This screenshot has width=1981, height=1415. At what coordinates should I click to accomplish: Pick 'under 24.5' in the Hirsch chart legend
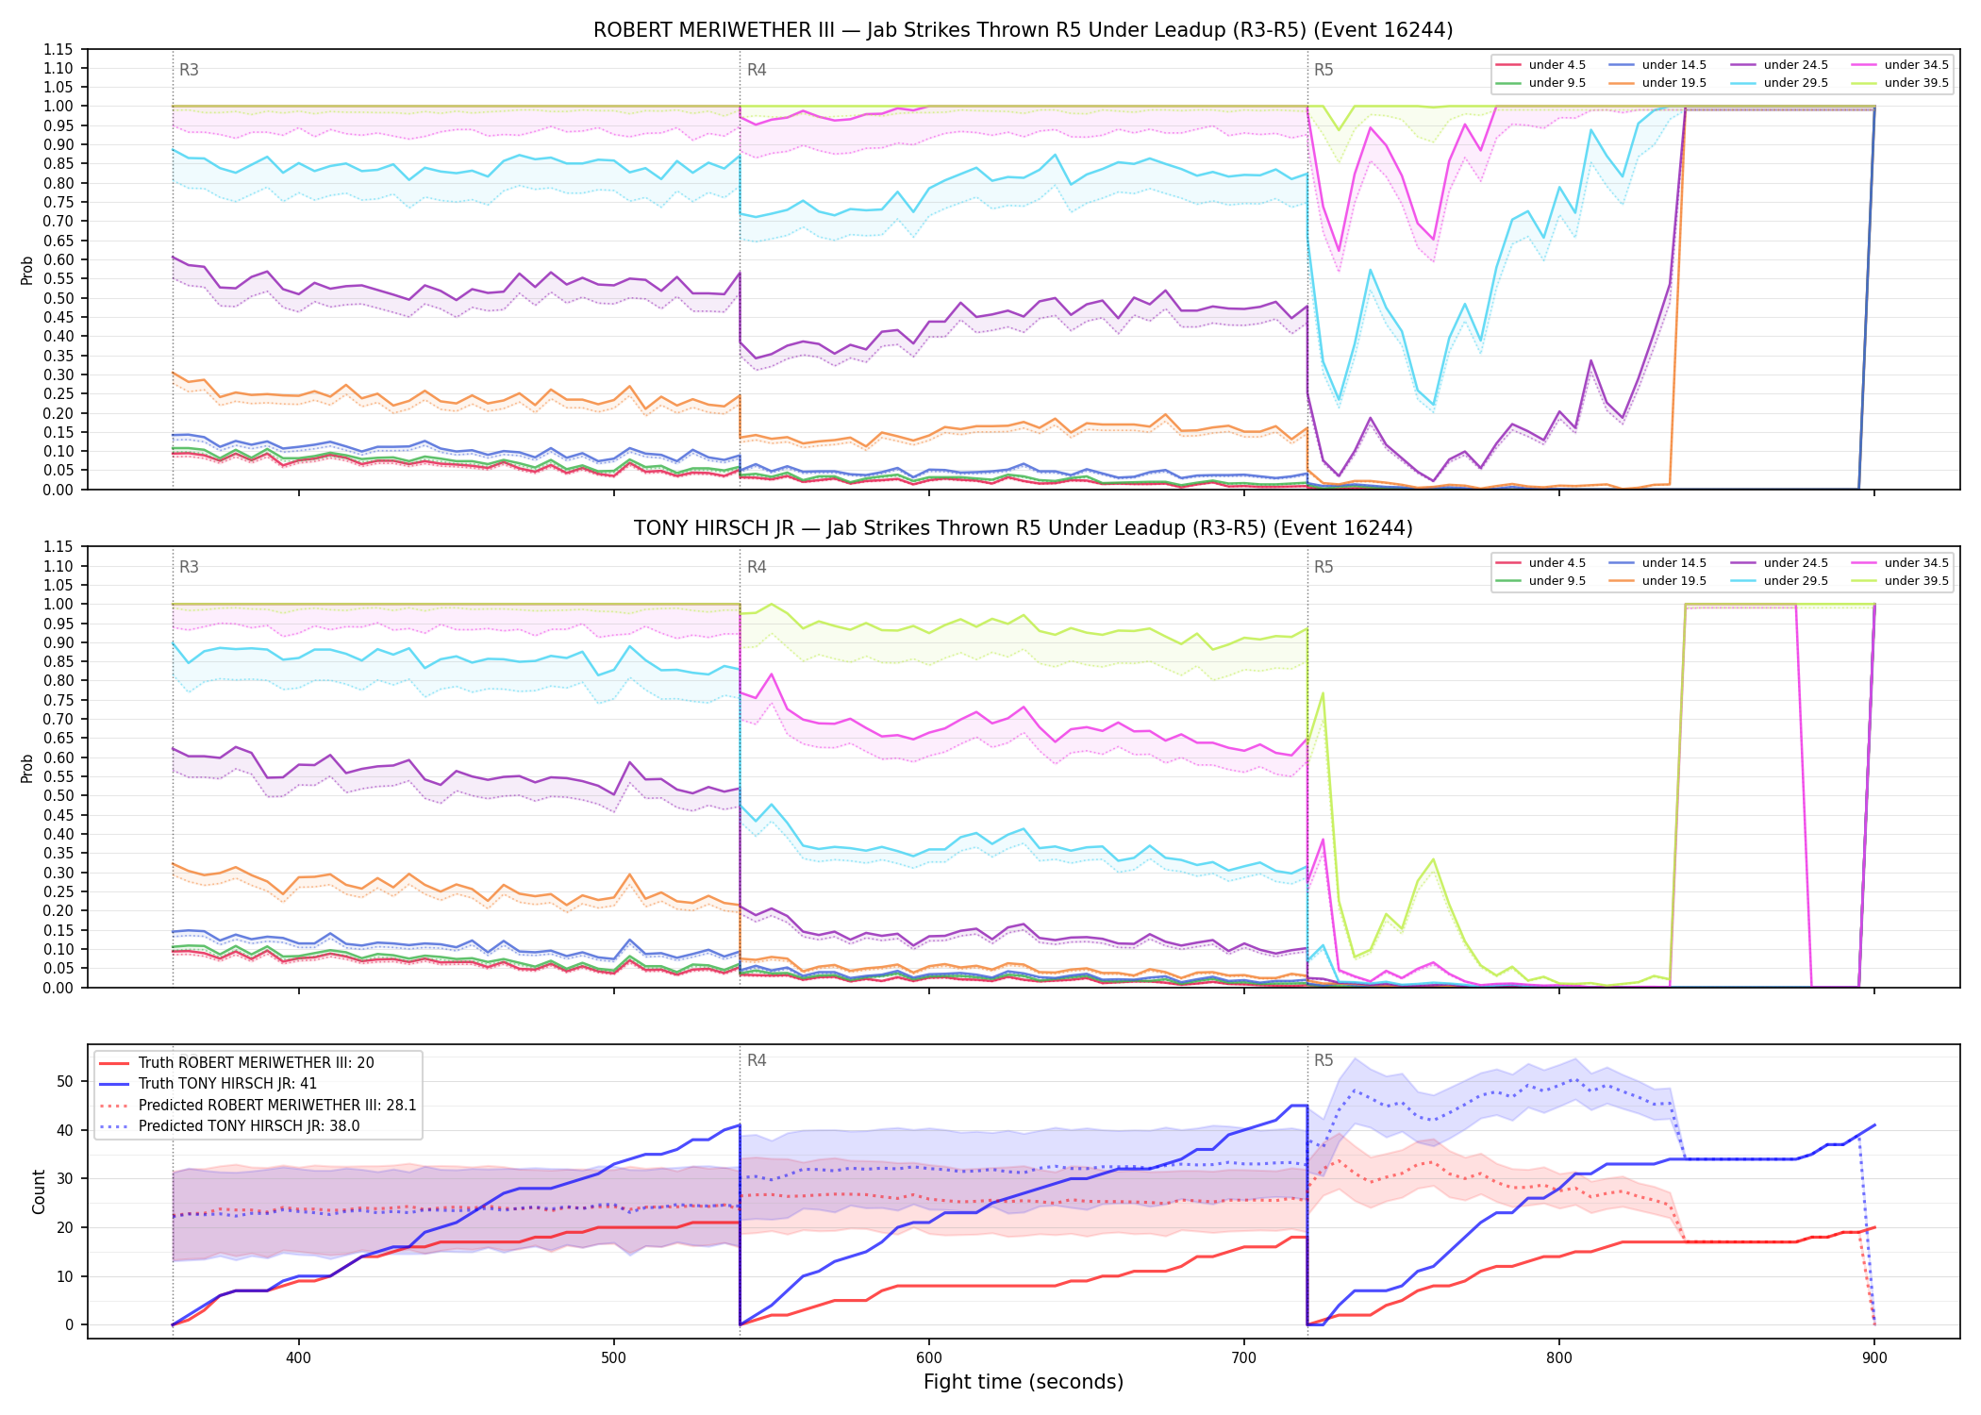1779,563
